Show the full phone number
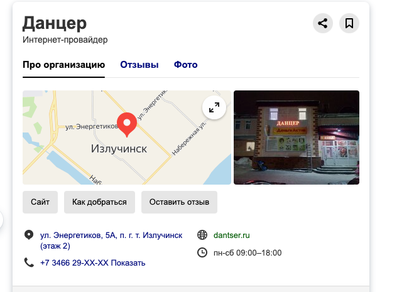Screen dimensions: 414x292 [128, 263]
